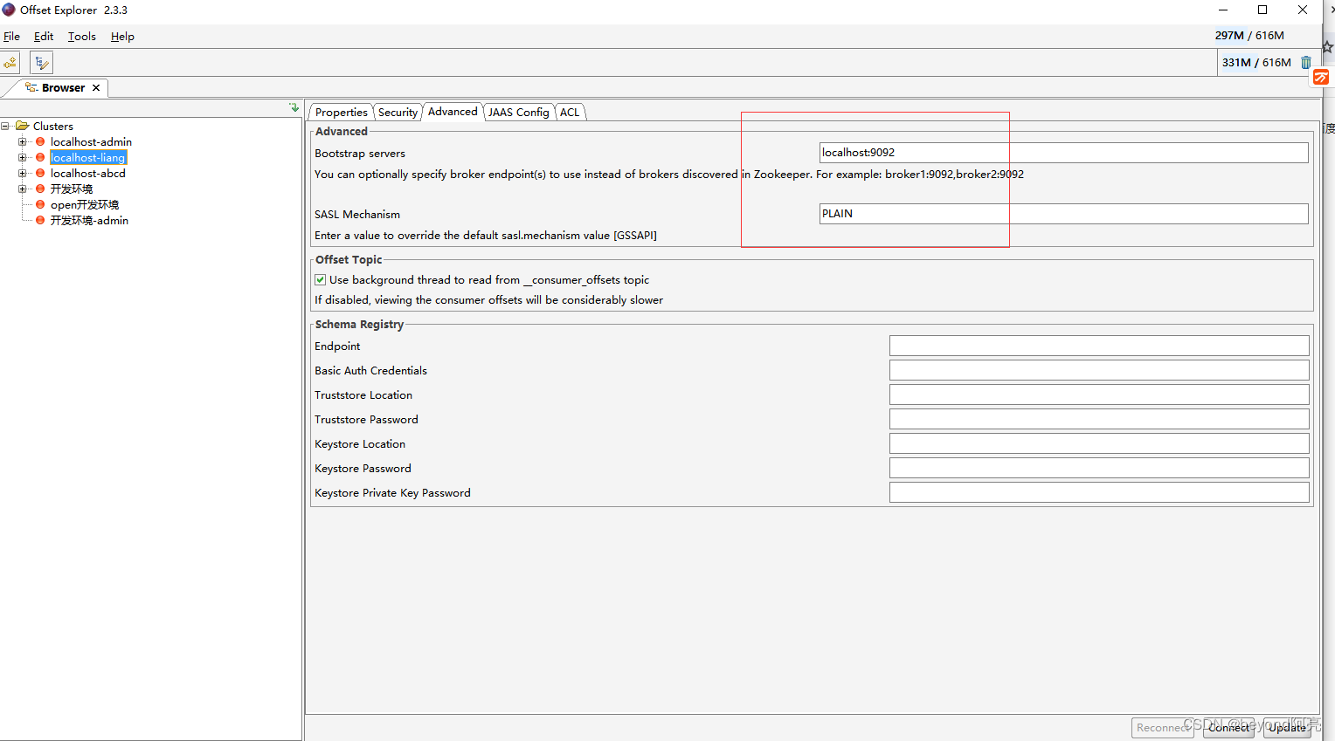Click the Truststore Location field
Screen dimensions: 1335x741
(x=1099, y=395)
